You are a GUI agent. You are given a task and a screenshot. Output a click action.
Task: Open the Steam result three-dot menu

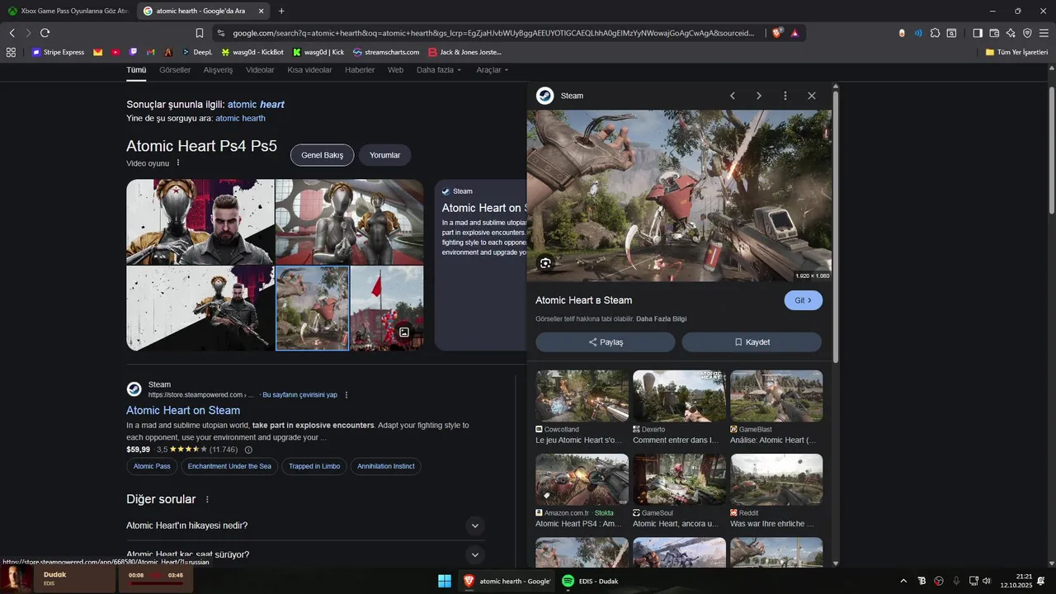tap(346, 395)
